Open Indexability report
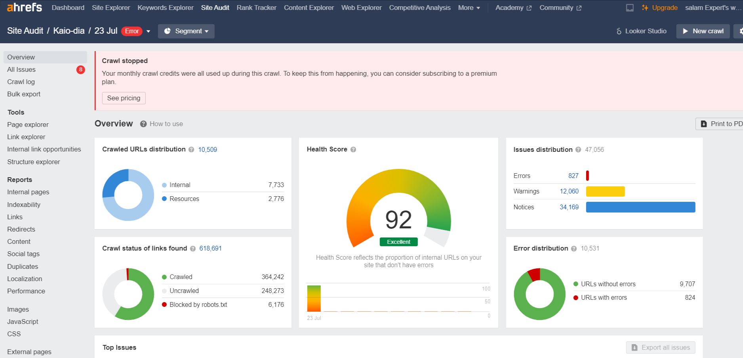The height and width of the screenshot is (358, 743). [24, 205]
